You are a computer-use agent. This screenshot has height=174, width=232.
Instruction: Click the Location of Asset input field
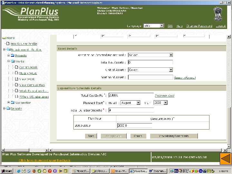150,77
